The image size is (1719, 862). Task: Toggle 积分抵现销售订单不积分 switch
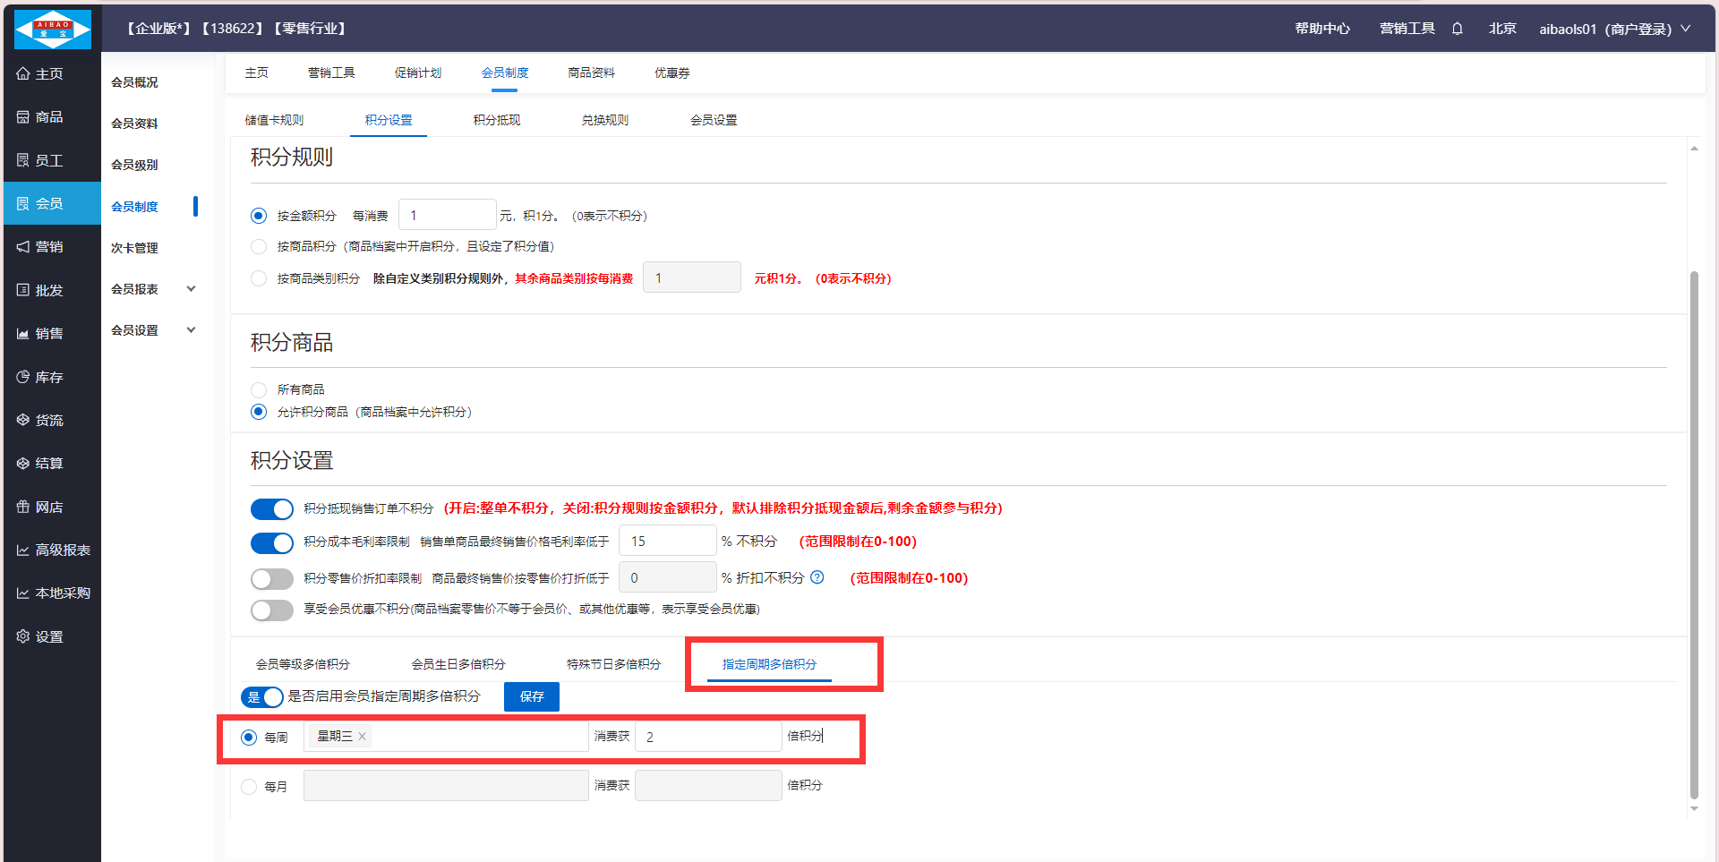(271, 508)
